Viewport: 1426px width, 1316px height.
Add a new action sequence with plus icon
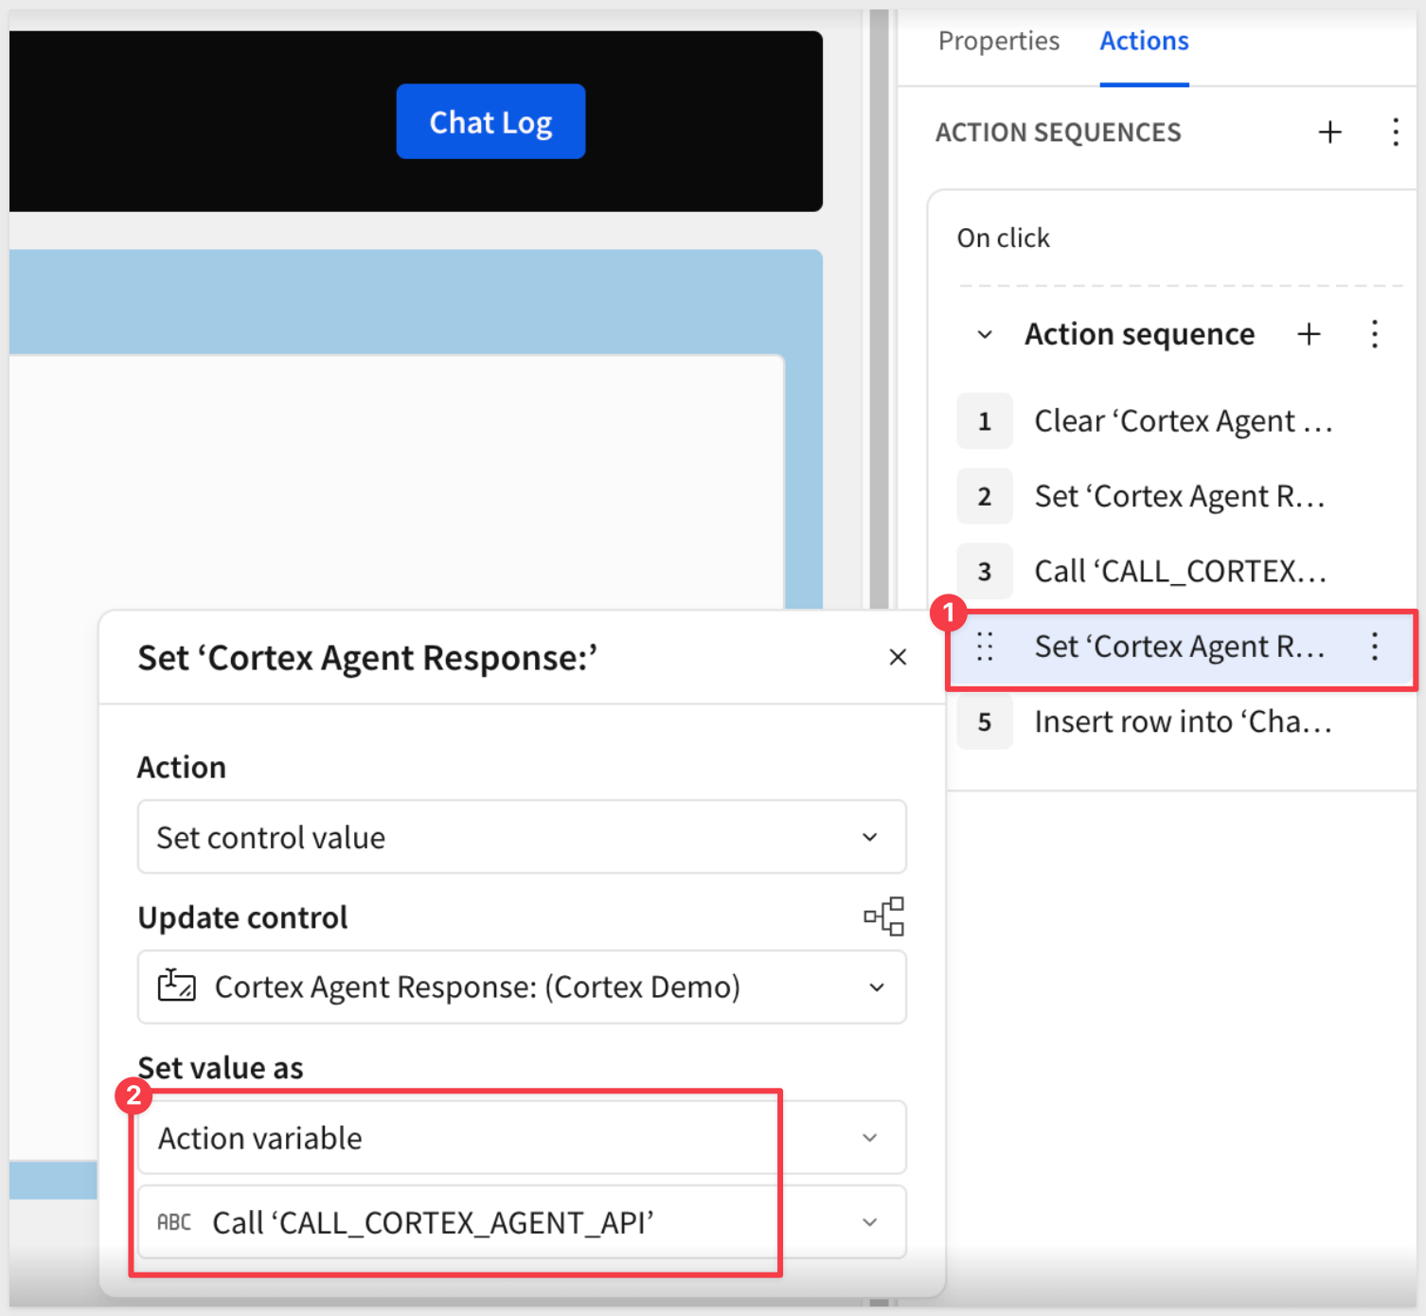[x=1329, y=132]
